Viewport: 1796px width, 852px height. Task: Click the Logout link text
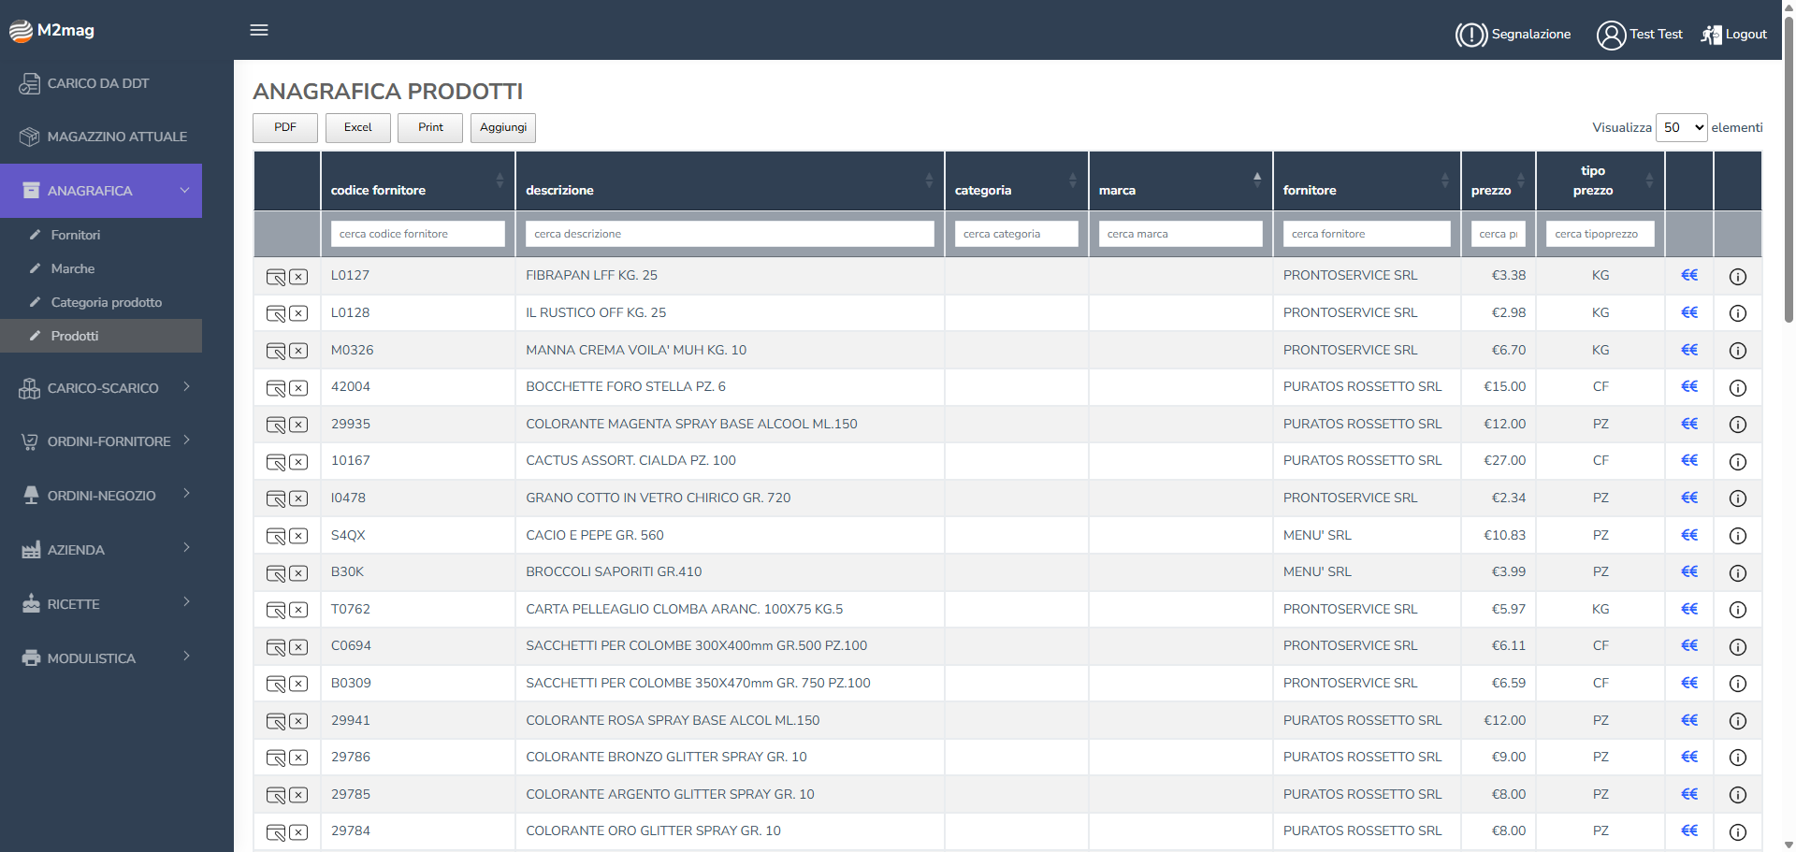(x=1746, y=35)
